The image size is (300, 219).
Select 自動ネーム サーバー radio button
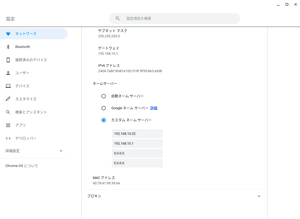pyautogui.click(x=104, y=96)
